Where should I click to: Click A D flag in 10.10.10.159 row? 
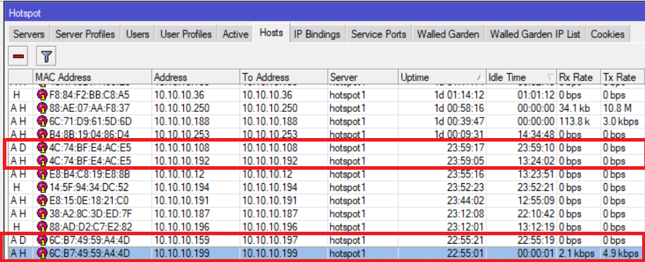(18, 239)
